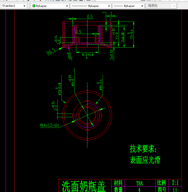Screen dimensions: 188x192
Task: Click the 技术要求: heading text
Action: tap(143, 149)
